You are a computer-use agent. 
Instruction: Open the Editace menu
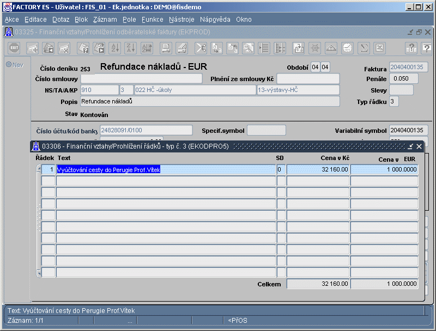(x=35, y=20)
